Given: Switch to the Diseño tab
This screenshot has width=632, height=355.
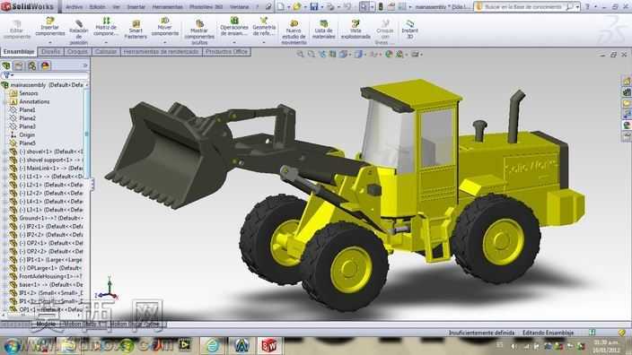Looking at the screenshot, I should coord(51,52).
